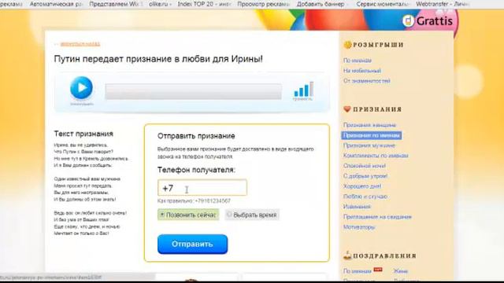Open the Хорошего дня! link
Viewport: 504px width, 283px height.
362,186
